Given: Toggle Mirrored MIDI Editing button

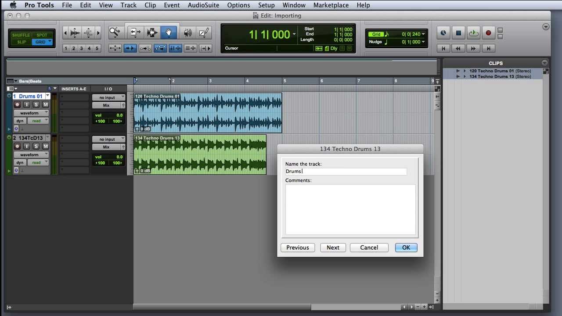Looking at the screenshot, I should (145, 48).
